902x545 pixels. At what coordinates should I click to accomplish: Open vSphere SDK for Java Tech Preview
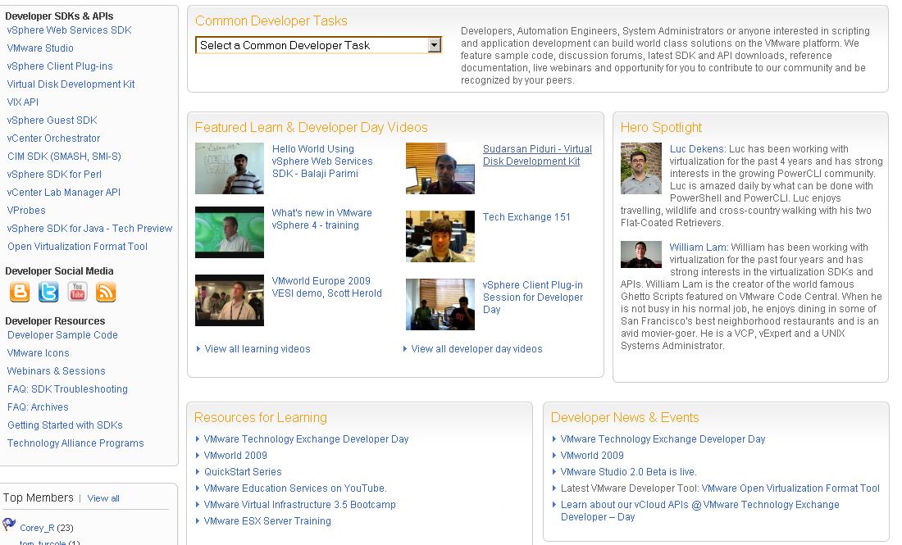[89, 228]
